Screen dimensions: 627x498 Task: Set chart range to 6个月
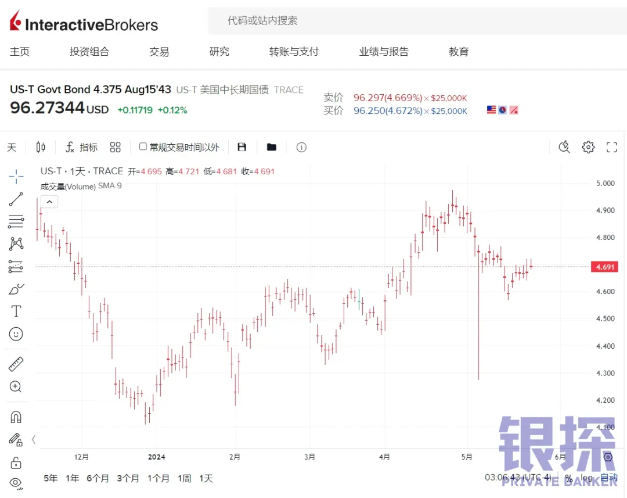98,478
